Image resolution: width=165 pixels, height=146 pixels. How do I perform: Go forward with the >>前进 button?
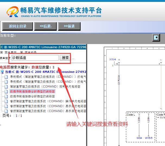point(69,26)
